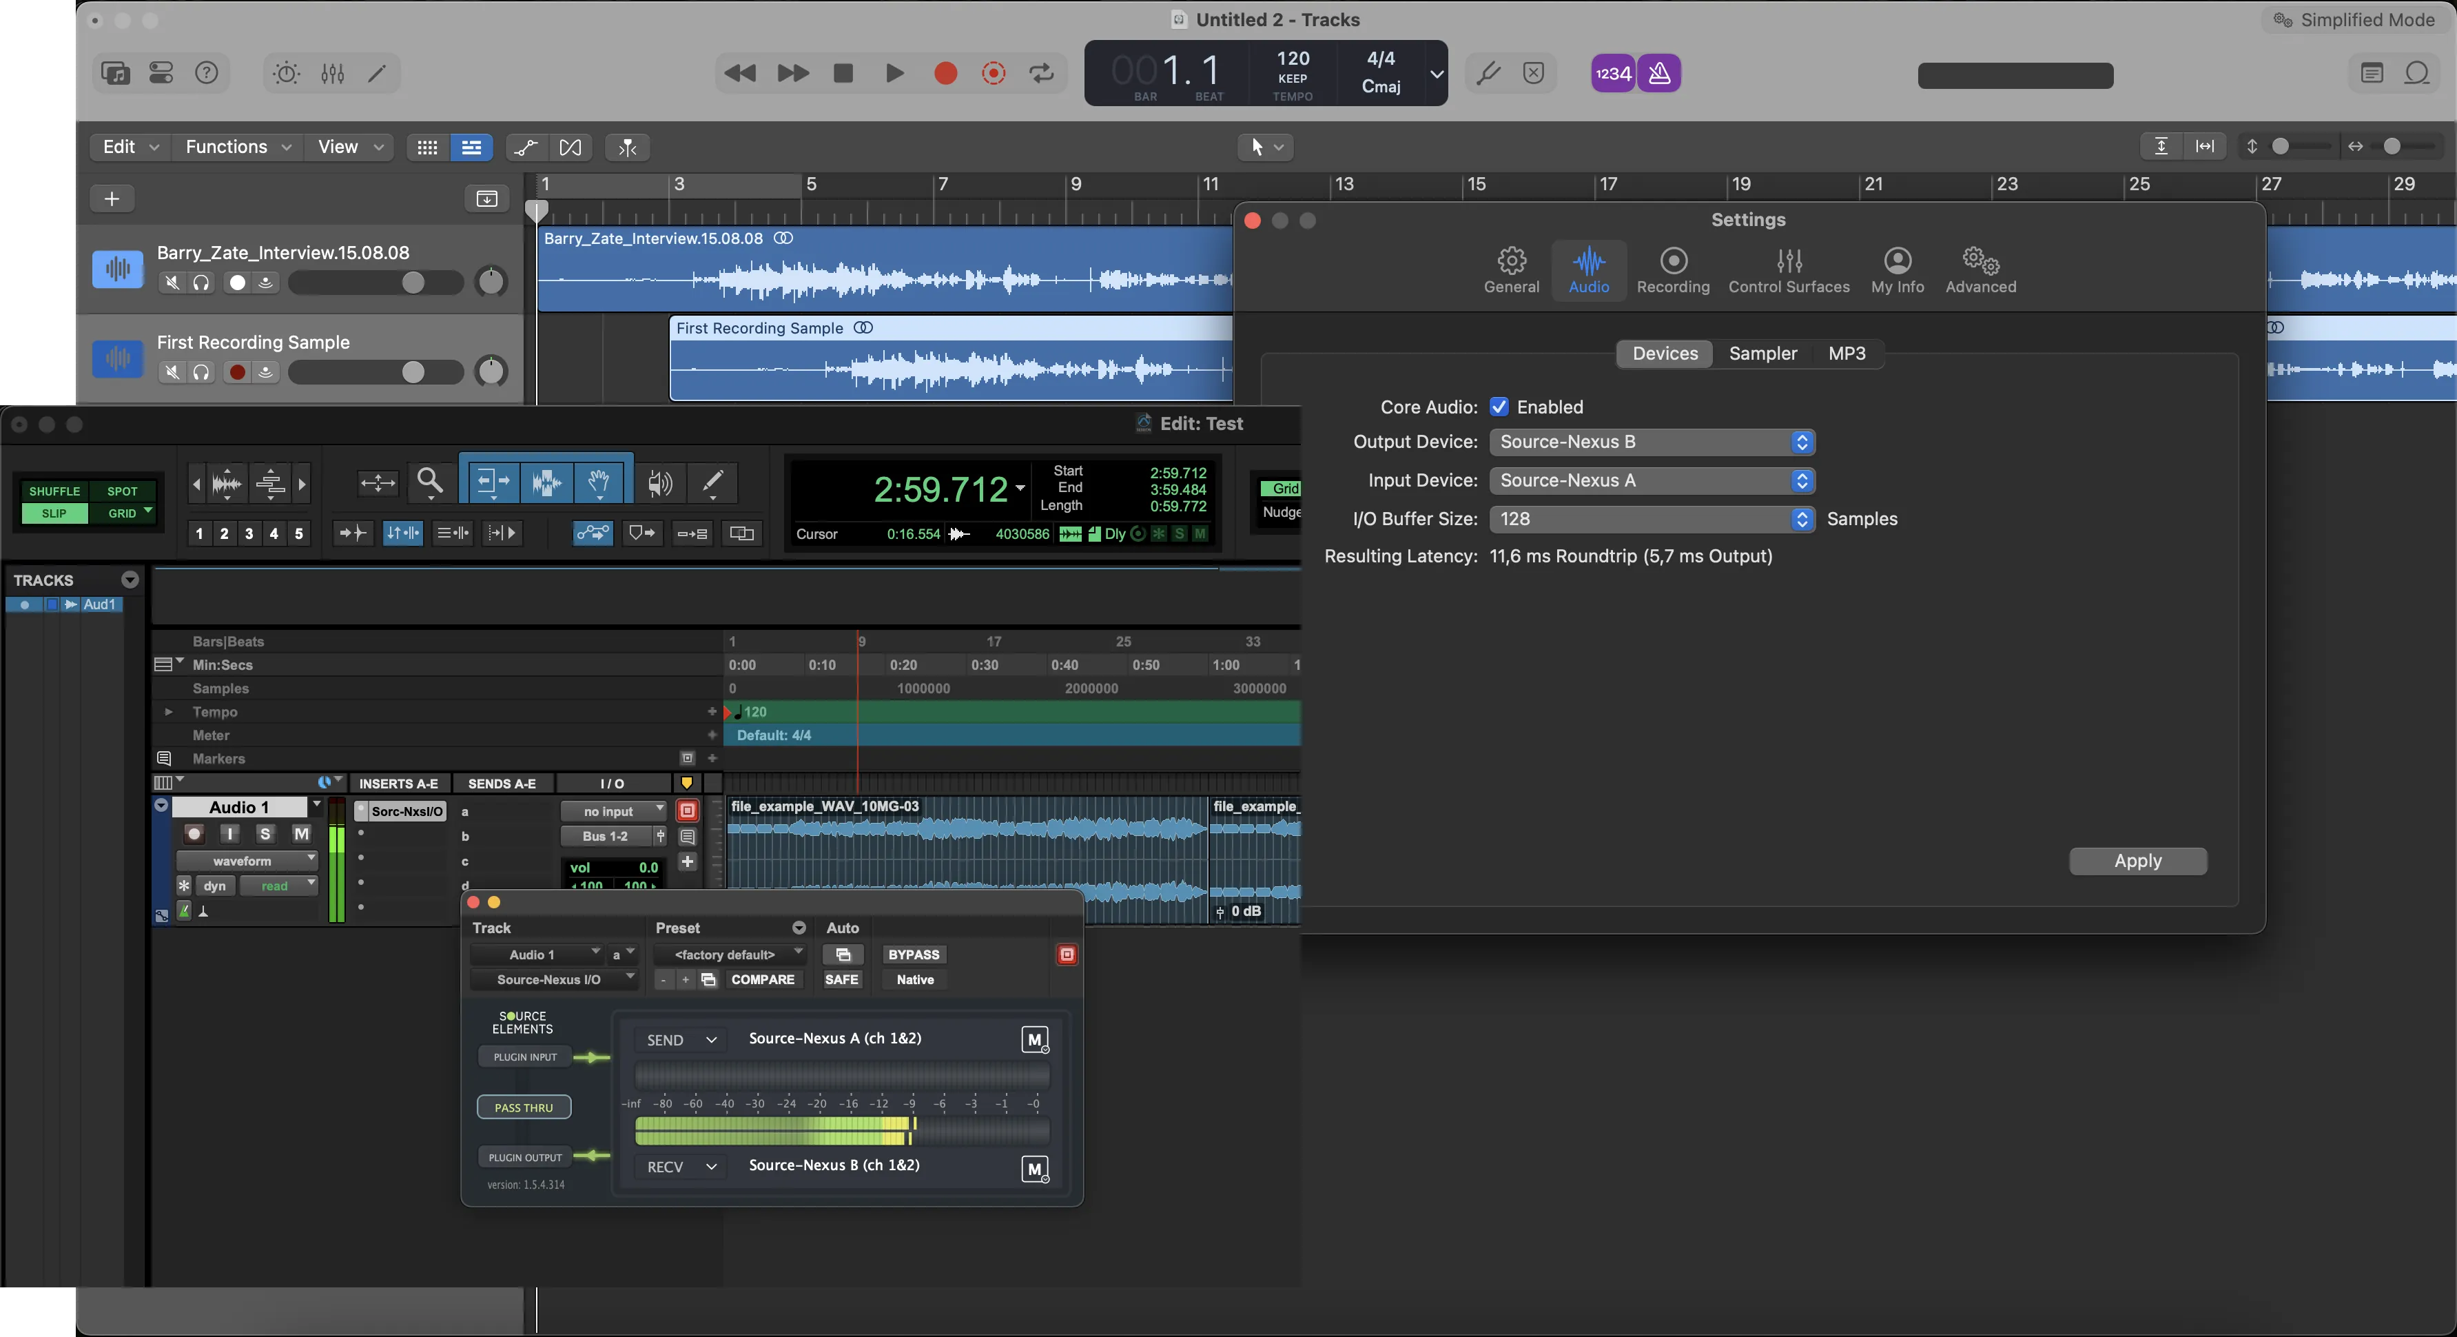Select Aud1 in the tracks list

click(x=99, y=604)
